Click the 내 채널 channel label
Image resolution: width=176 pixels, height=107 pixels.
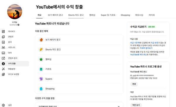15,22
